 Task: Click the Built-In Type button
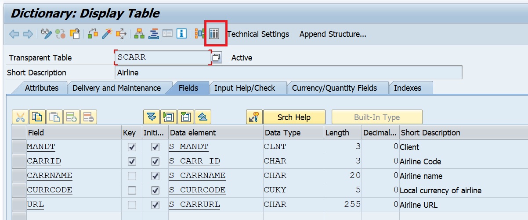point(377,117)
